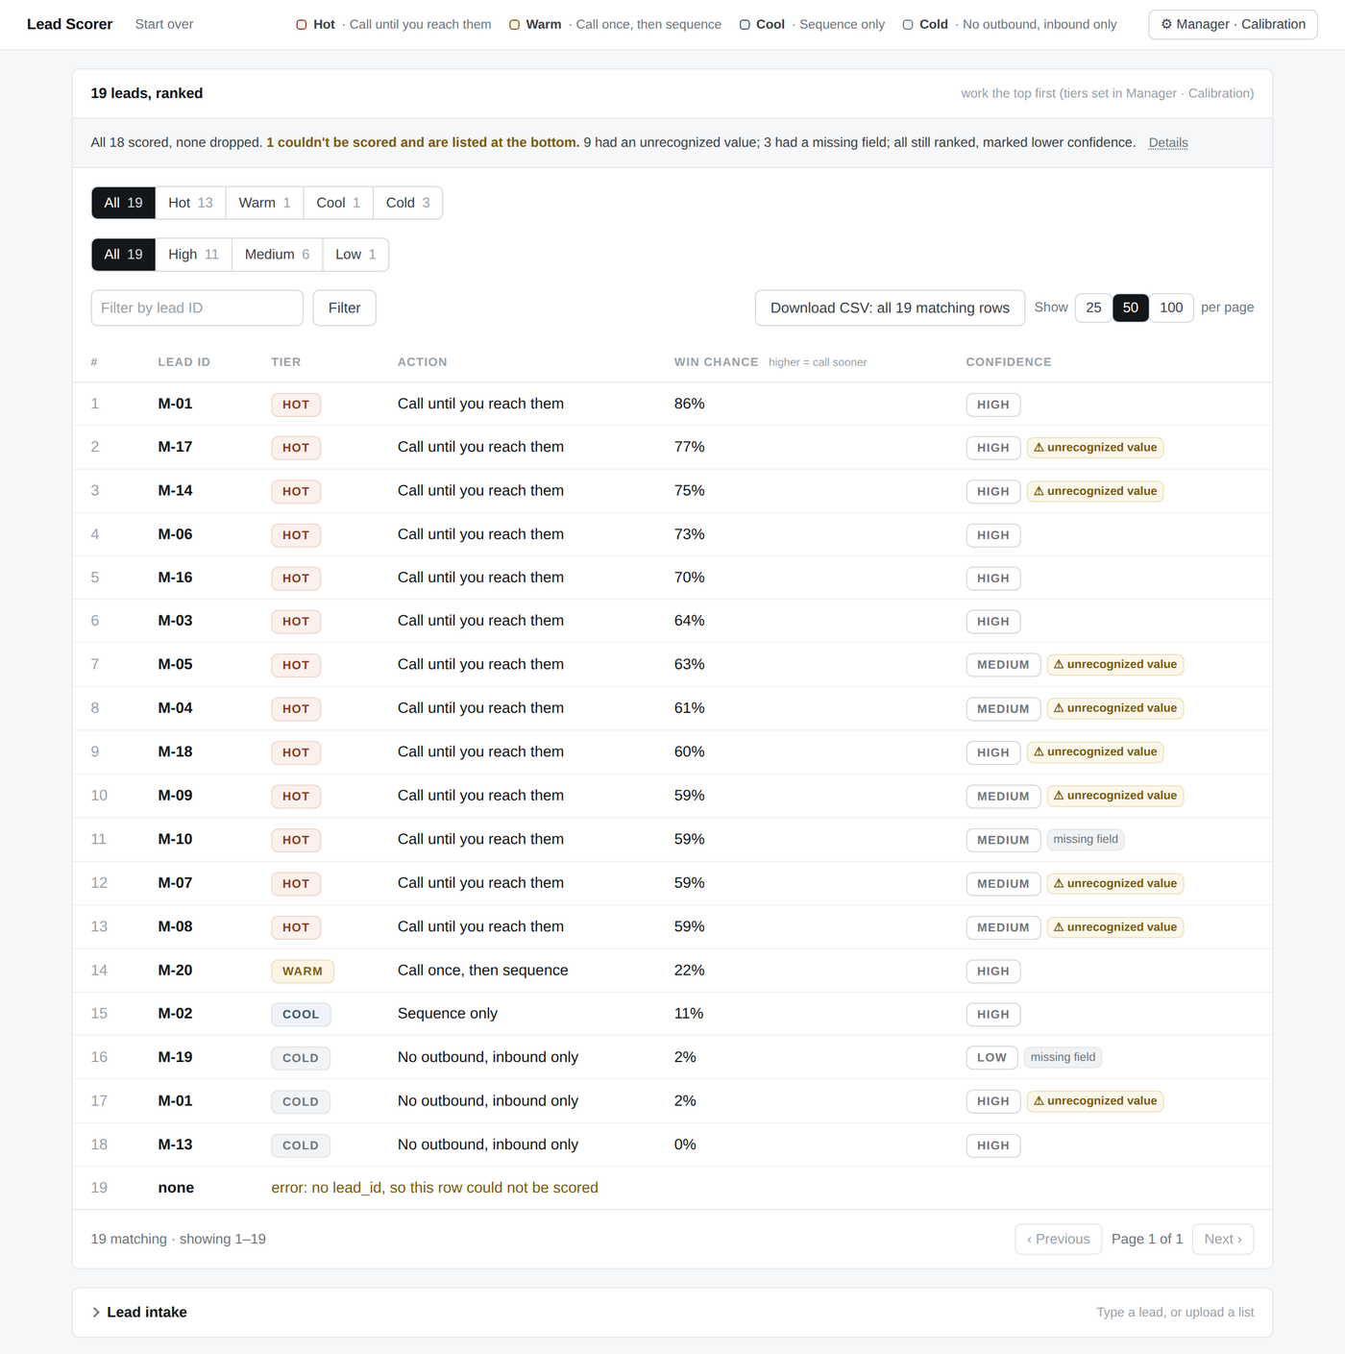The width and height of the screenshot is (1345, 1354).
Task: Download CSV of all 19 matching rows
Action: [x=890, y=308]
